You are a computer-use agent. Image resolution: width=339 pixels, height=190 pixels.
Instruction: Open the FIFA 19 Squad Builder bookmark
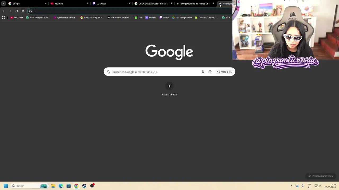pyautogui.click(x=38, y=18)
